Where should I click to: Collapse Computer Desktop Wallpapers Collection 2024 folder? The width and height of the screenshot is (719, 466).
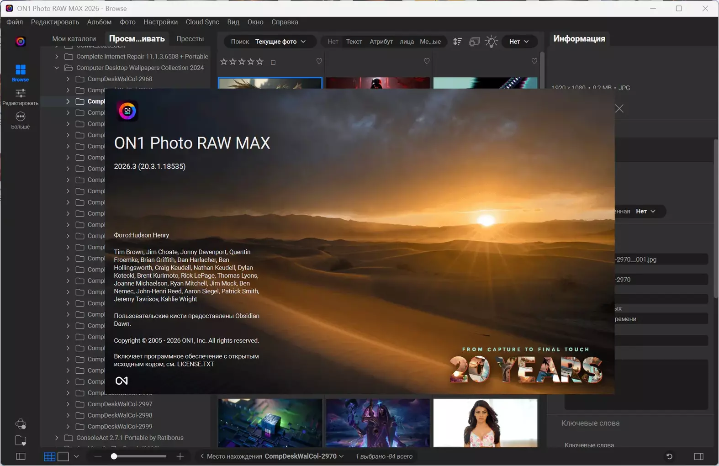57,68
